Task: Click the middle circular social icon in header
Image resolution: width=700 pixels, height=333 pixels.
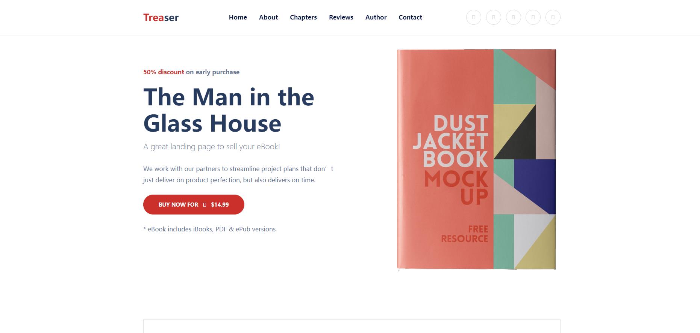Action: 514,17
